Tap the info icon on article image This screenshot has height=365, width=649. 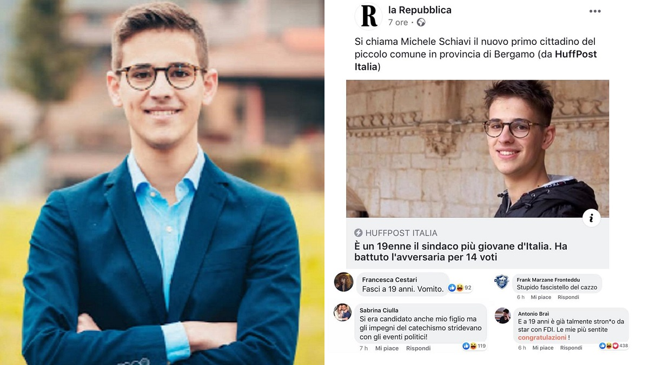[x=592, y=218]
